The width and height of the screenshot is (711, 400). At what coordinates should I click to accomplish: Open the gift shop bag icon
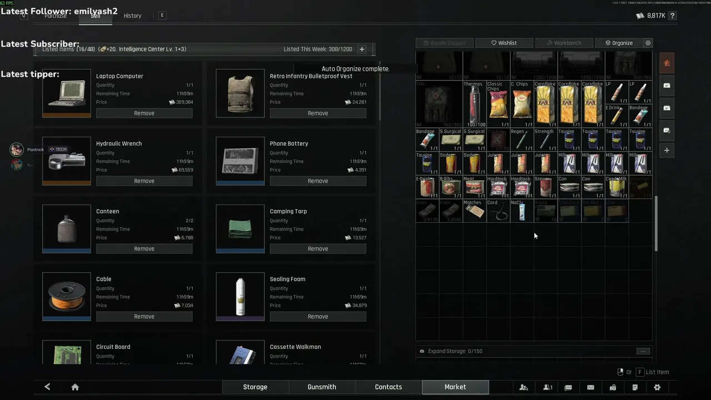point(613,387)
